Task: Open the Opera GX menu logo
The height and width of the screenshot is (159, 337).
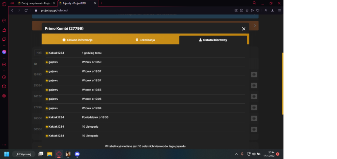Action: point(4,3)
